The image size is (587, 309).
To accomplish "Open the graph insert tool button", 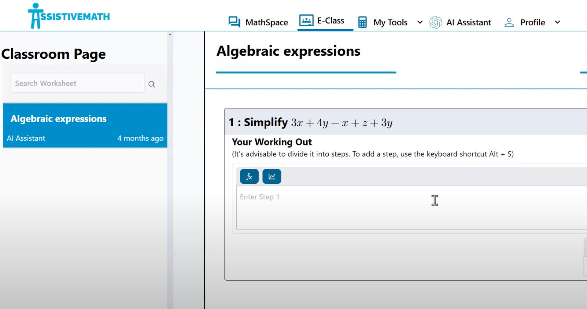I will (x=271, y=176).
